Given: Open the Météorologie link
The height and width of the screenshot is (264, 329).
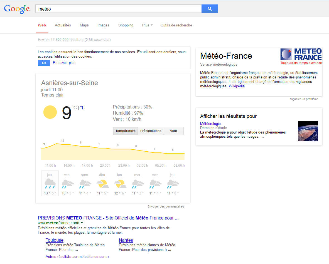Looking at the screenshot, I should (210, 124).
